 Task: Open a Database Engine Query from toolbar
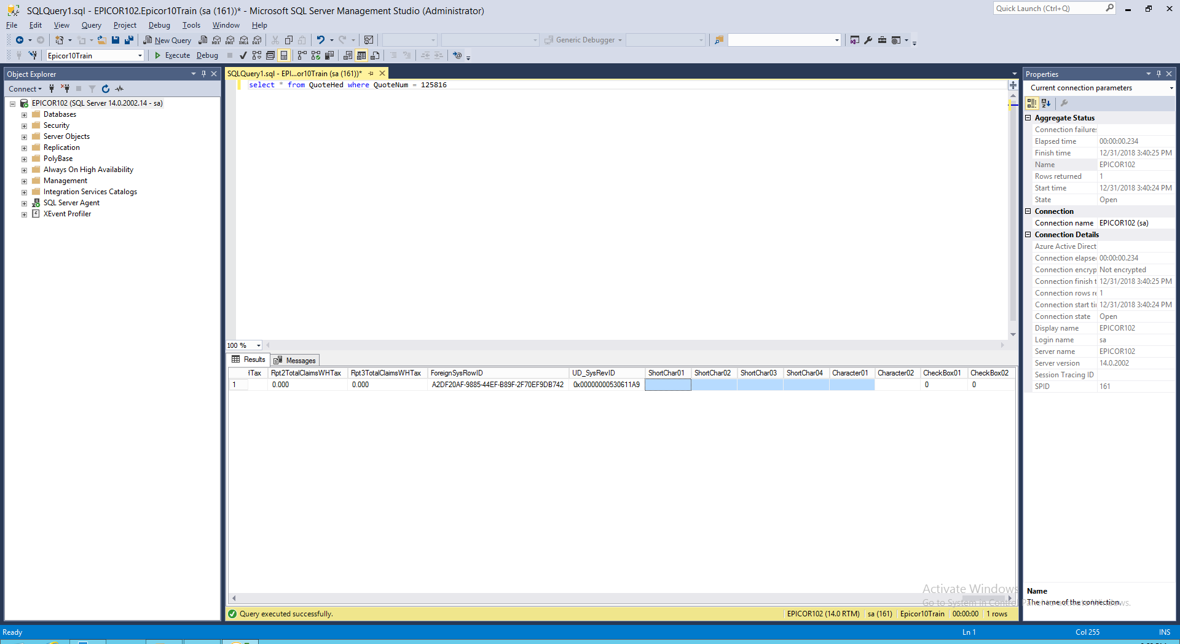(203, 40)
